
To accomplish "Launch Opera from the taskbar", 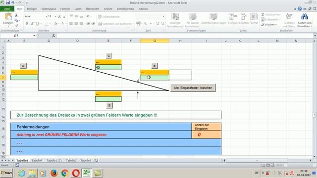I will coord(76,173).
